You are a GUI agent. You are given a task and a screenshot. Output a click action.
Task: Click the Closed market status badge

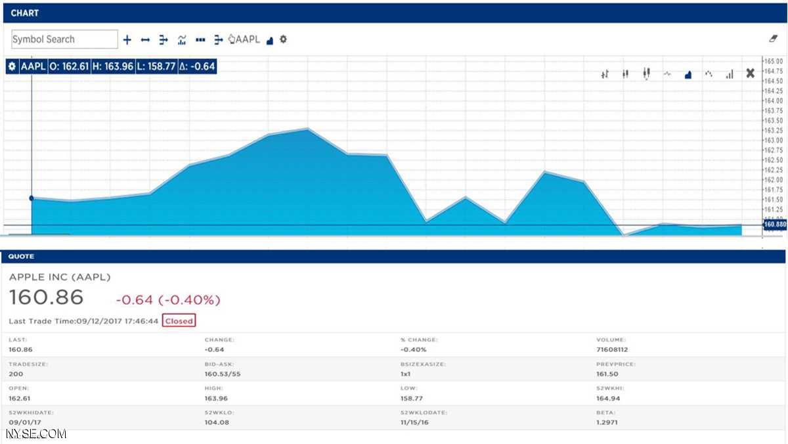179,321
